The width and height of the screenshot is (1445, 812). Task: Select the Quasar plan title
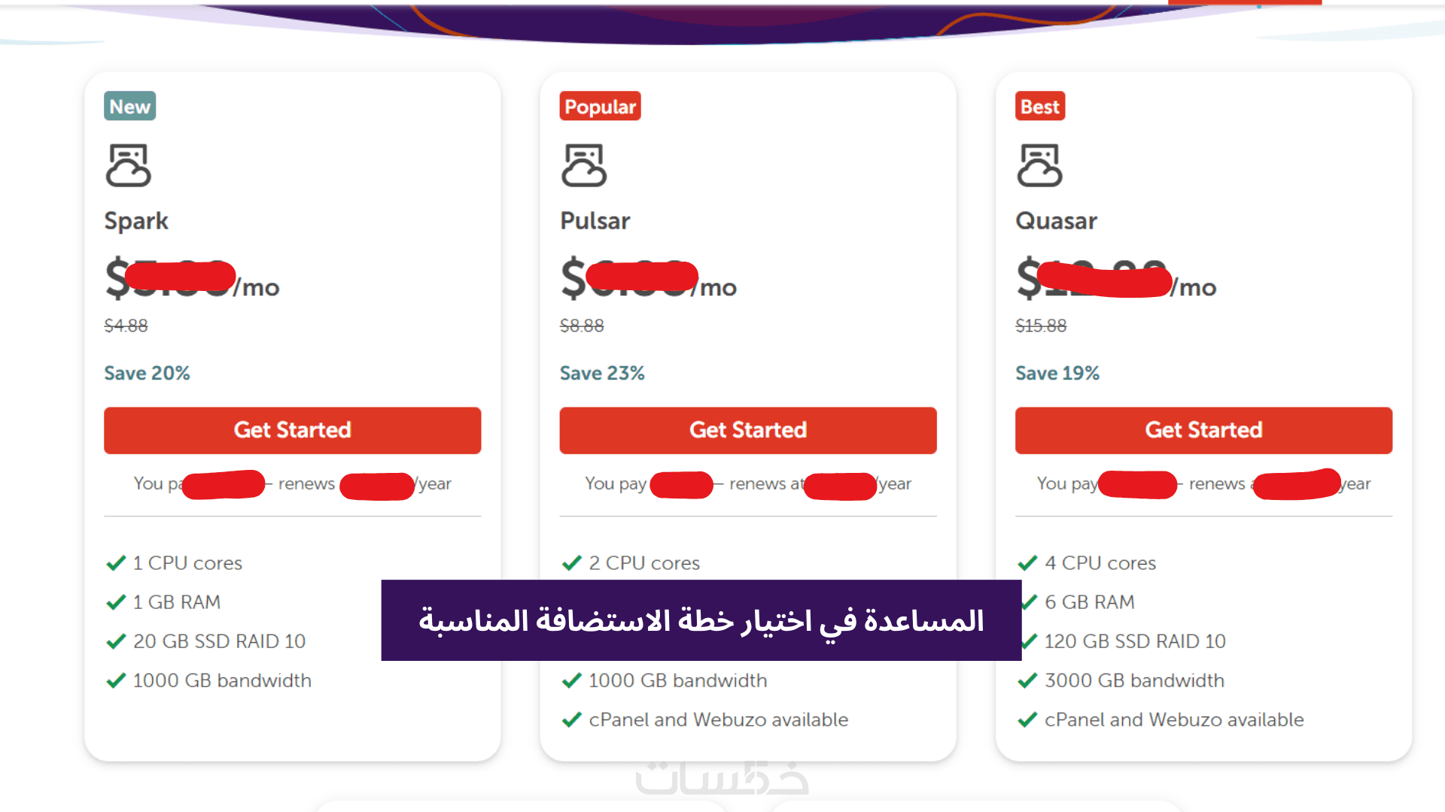click(x=1056, y=221)
